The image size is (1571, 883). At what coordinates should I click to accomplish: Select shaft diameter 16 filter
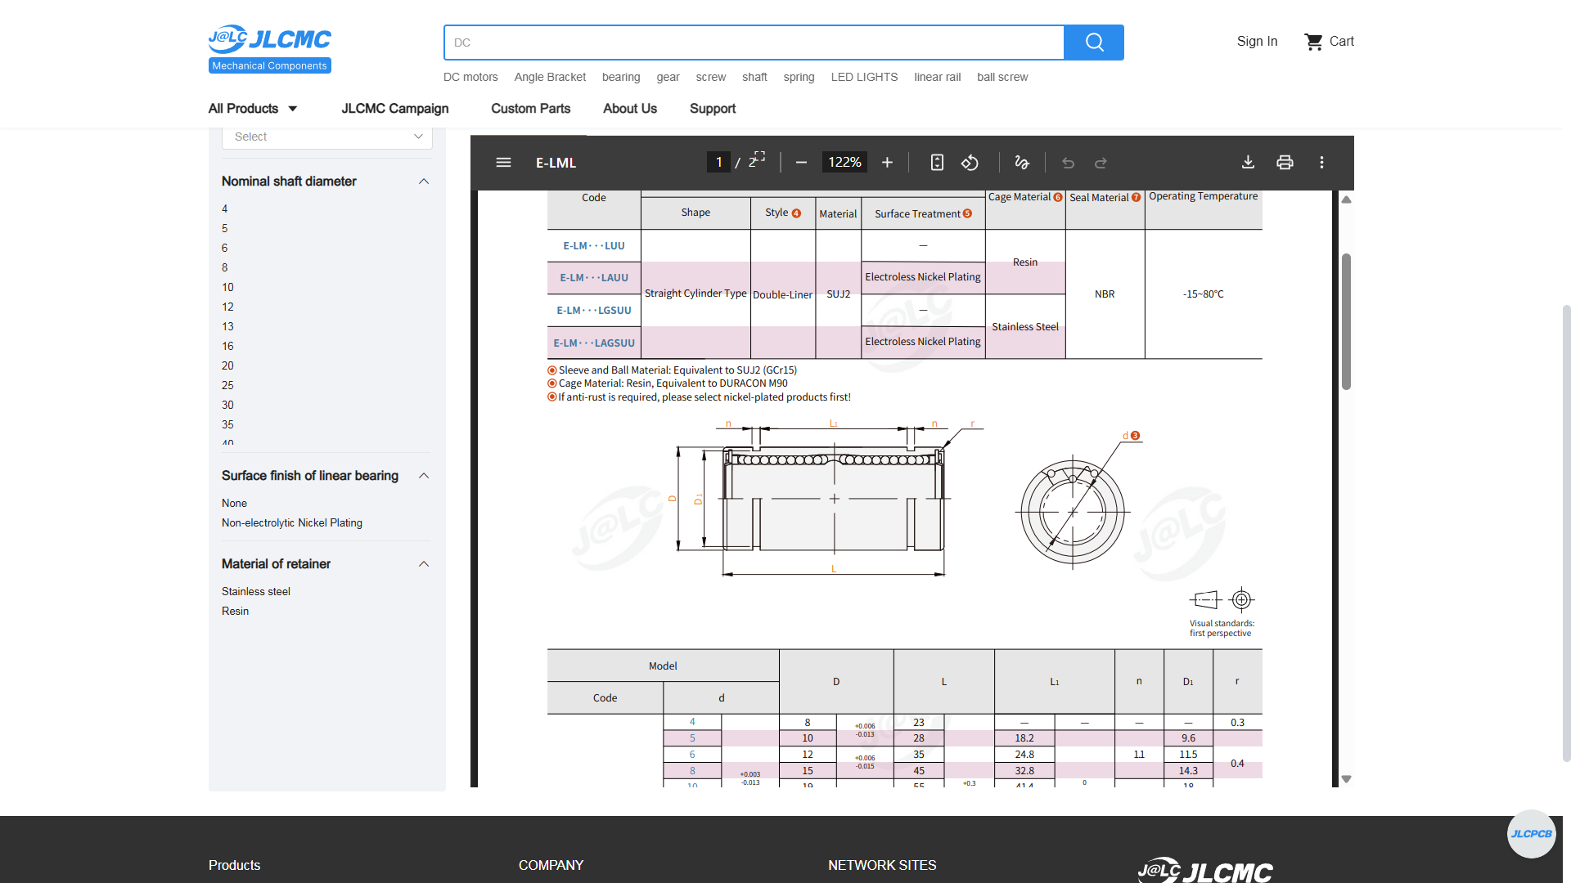pos(227,347)
